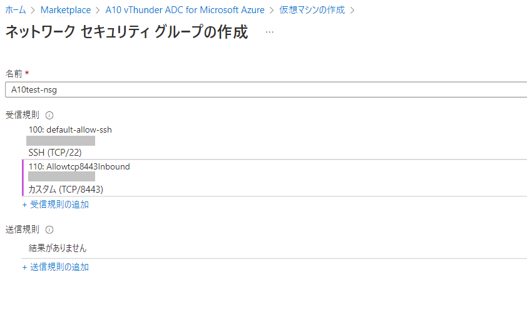Click chevron after Marketplace breadcrumb
The height and width of the screenshot is (314, 527).
pyautogui.click(x=98, y=10)
